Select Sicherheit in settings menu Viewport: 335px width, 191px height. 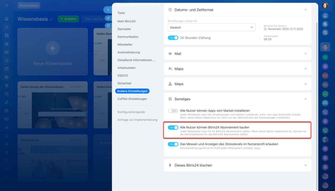pyautogui.click(x=124, y=83)
